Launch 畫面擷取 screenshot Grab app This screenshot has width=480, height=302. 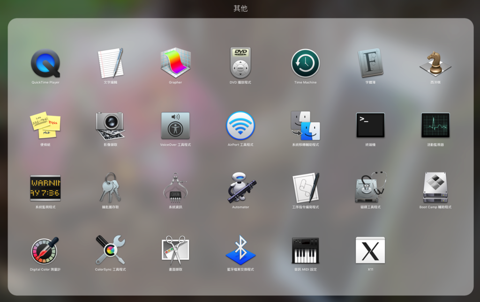[x=175, y=250]
